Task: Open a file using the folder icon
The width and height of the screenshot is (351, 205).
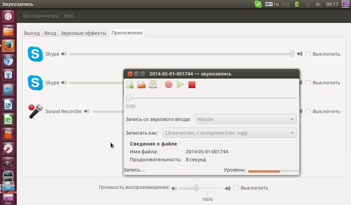Action: click(141, 84)
